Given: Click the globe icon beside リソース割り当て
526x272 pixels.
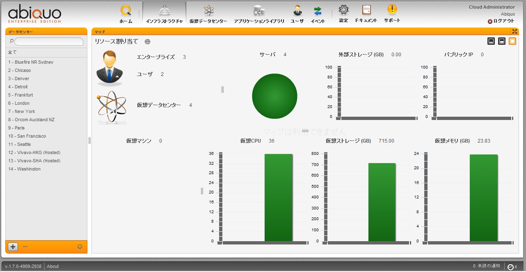Looking at the screenshot, I should [x=147, y=41].
